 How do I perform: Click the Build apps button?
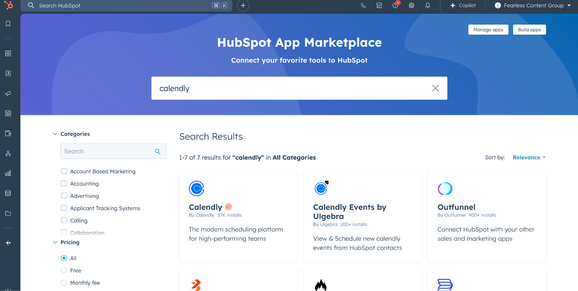click(x=529, y=30)
